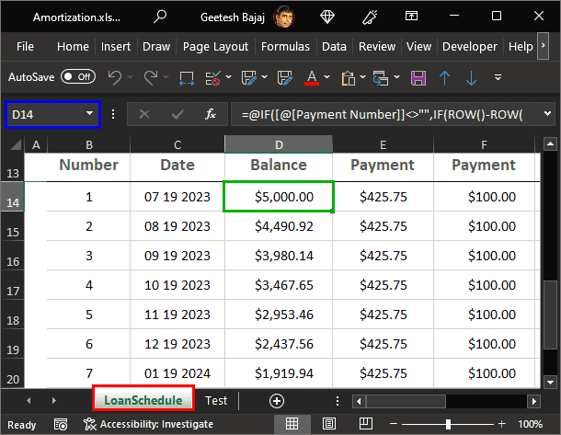Select column D header

279,145
